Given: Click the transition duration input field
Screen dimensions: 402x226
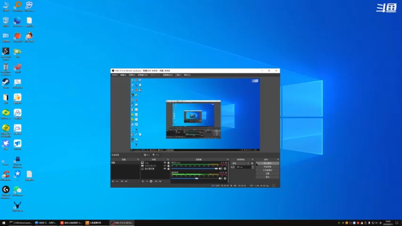Looking at the screenshot, I should (x=243, y=167).
